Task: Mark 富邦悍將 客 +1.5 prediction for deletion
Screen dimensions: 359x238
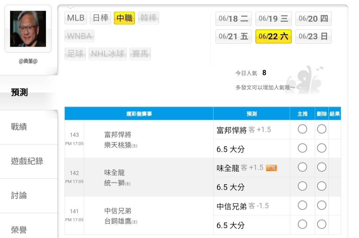Action: pos(321,129)
